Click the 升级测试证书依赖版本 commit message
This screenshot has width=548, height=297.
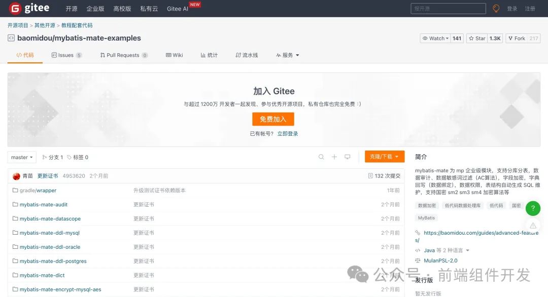click(x=159, y=190)
